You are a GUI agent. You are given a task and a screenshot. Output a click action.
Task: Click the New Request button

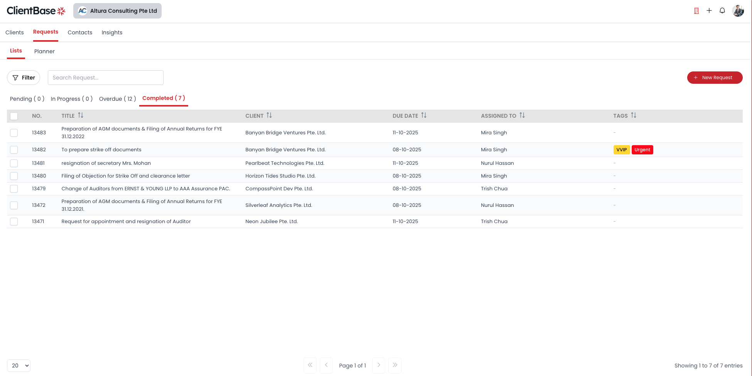(715, 78)
